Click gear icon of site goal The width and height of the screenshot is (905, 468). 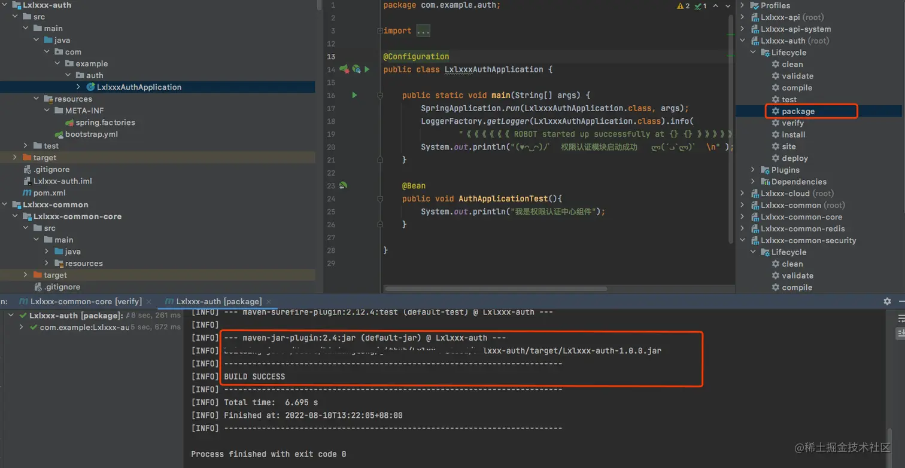click(776, 146)
